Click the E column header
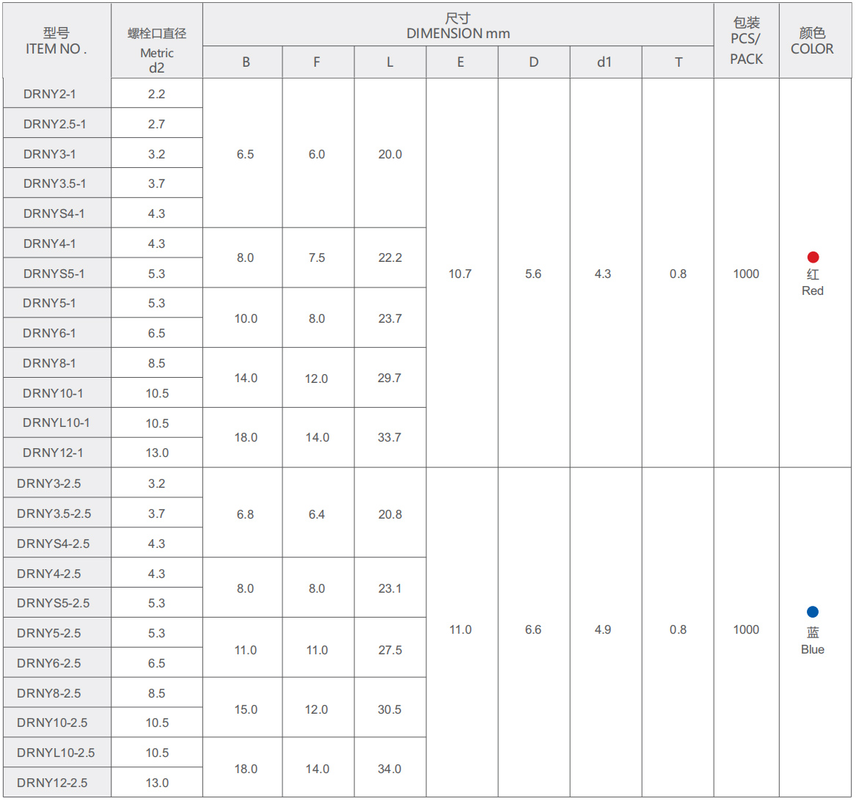The height and width of the screenshot is (801, 856). pos(461,62)
